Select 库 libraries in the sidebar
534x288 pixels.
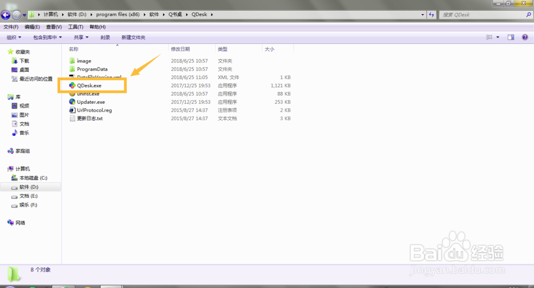point(18,97)
